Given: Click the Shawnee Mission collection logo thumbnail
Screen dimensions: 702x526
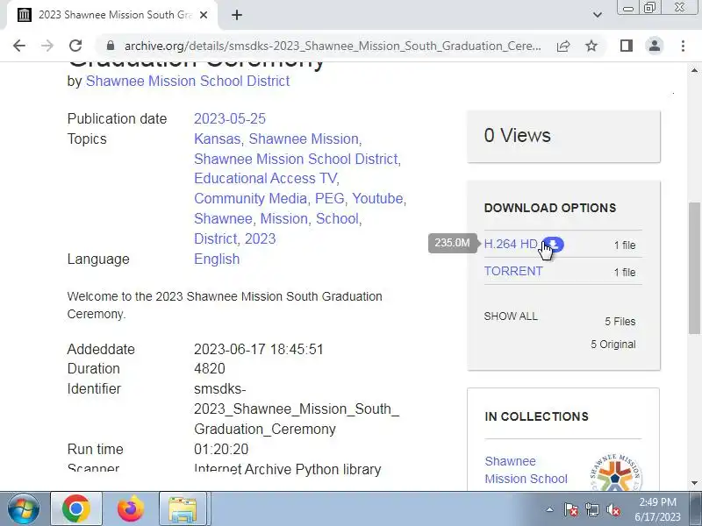Looking at the screenshot, I should [616, 473].
